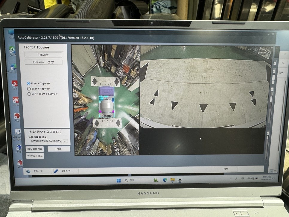
Task: Click the '...' browse button for vehicle image path
Action: [65, 141]
